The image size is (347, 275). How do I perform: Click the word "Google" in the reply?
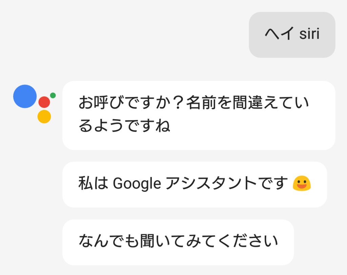(x=137, y=184)
